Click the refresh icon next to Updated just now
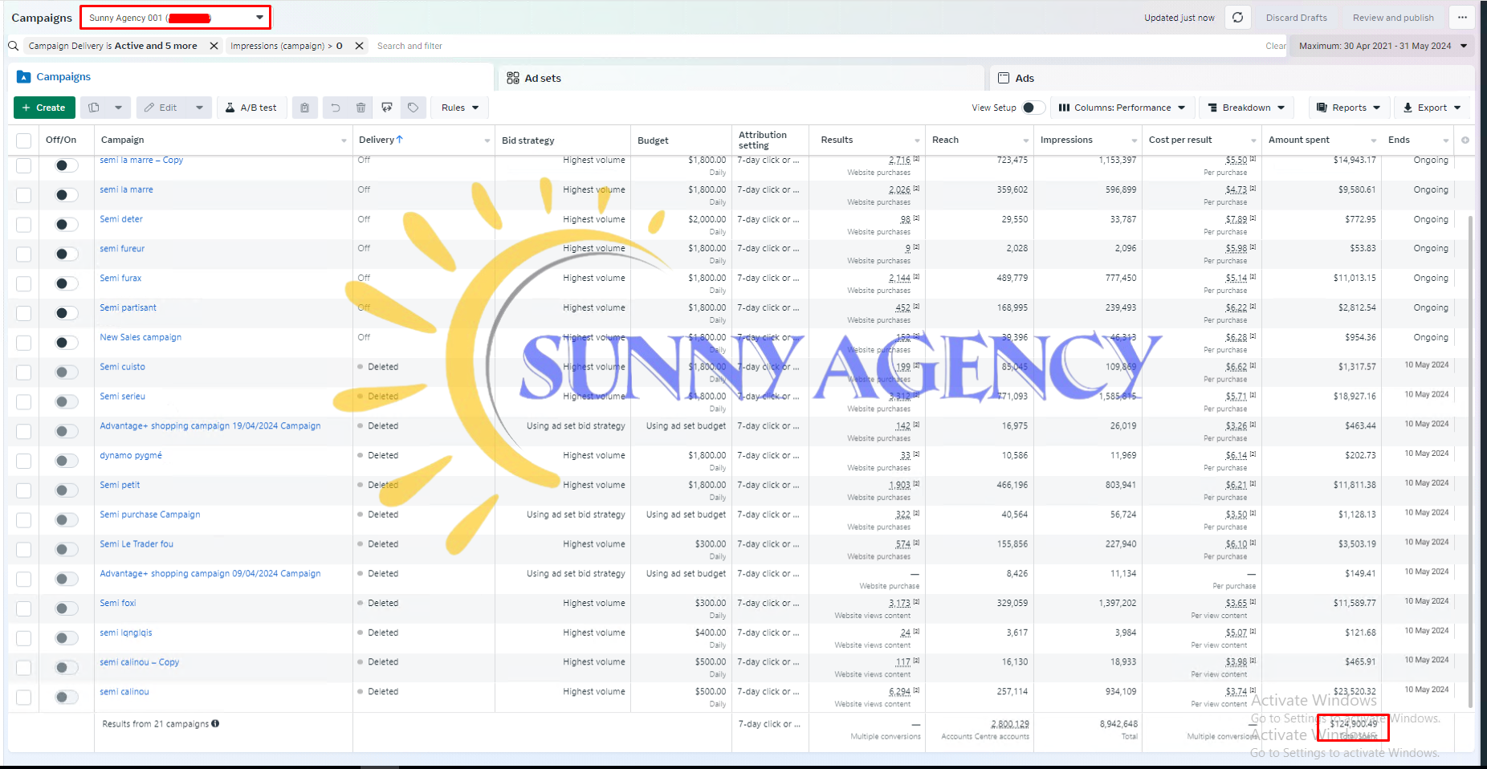1487x769 pixels. [1237, 18]
